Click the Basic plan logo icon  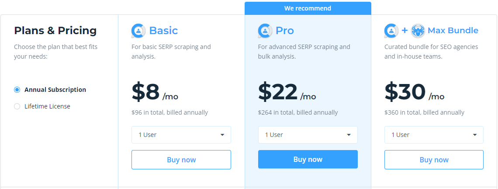[138, 31]
